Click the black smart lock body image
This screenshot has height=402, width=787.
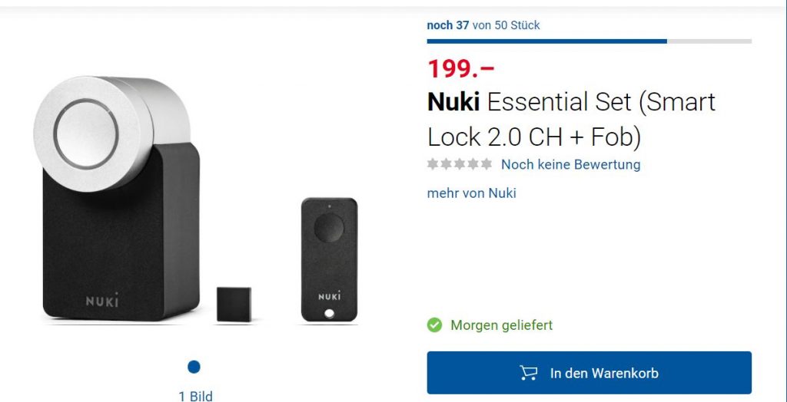point(115,238)
